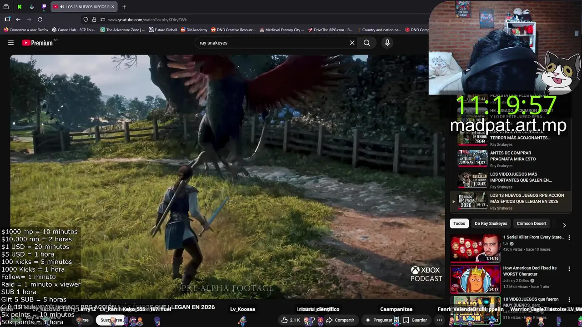Open LOS VIDEOJUEGOS MÁS IMPORTANTES playlist video
The height and width of the screenshot is (327, 582).
pos(510,179)
